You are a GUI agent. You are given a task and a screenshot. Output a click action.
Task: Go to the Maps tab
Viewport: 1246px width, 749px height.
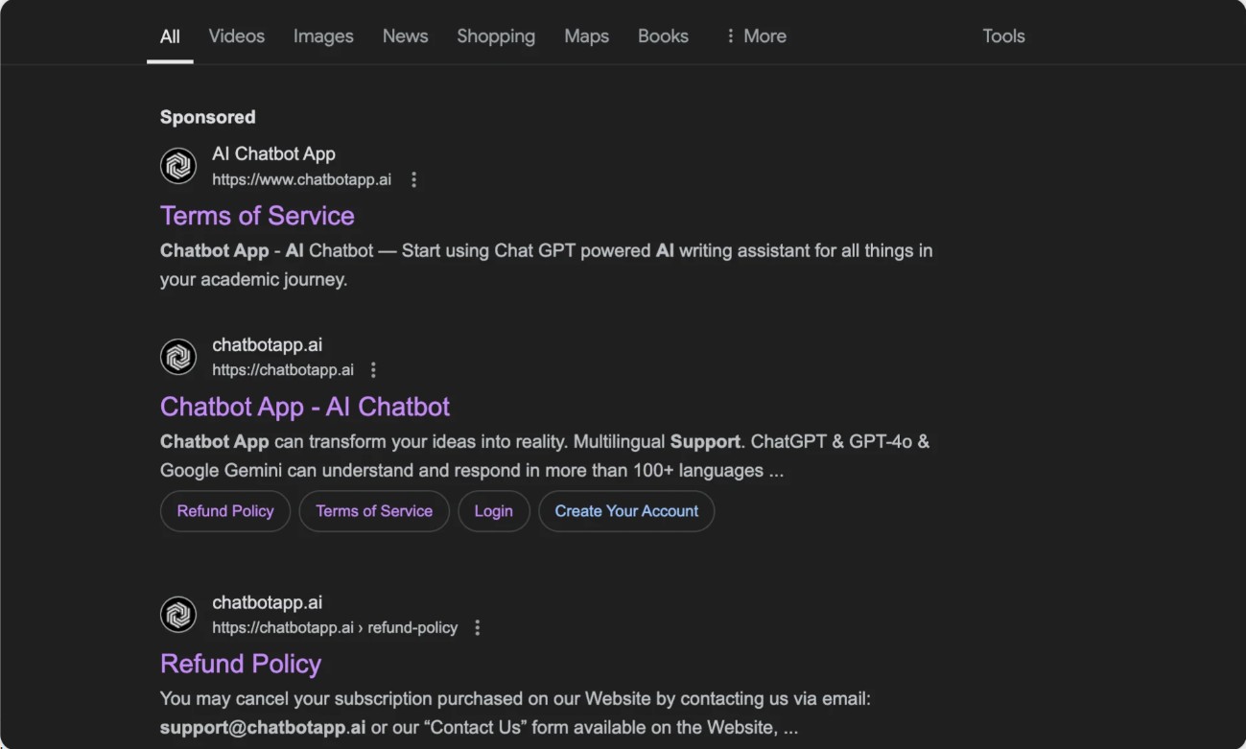[x=586, y=36]
